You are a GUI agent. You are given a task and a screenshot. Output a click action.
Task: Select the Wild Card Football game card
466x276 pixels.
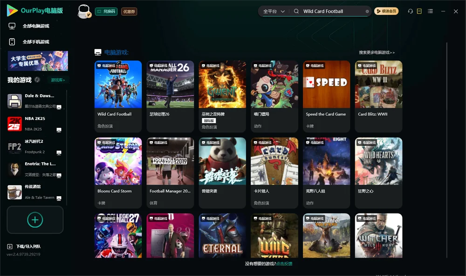[118, 97]
